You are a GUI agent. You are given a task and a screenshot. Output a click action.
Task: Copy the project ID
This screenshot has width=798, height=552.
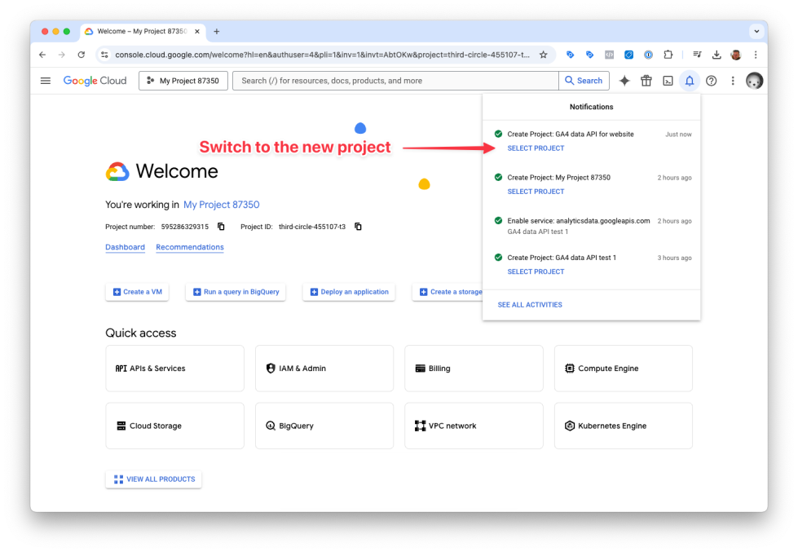point(359,227)
